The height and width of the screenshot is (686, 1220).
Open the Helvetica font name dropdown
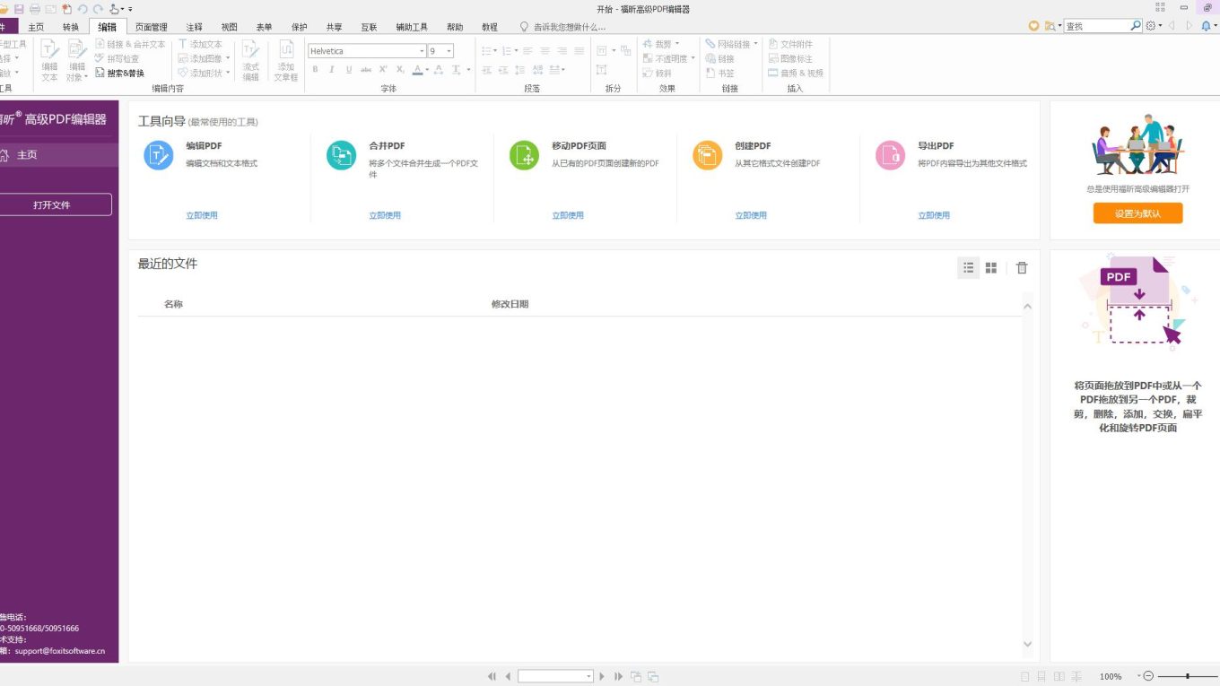[422, 51]
